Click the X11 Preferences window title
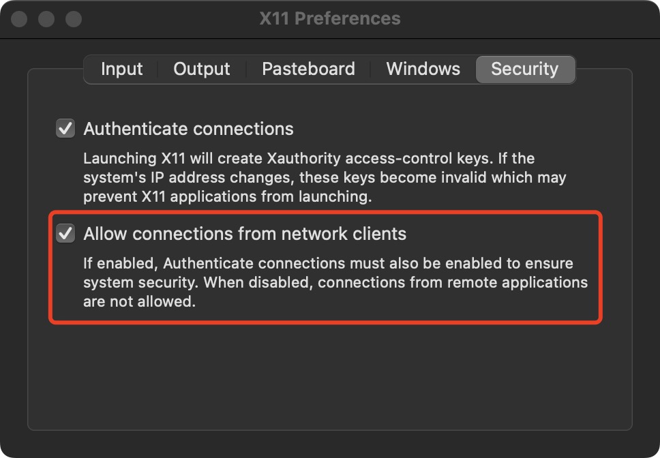 pyautogui.click(x=330, y=18)
